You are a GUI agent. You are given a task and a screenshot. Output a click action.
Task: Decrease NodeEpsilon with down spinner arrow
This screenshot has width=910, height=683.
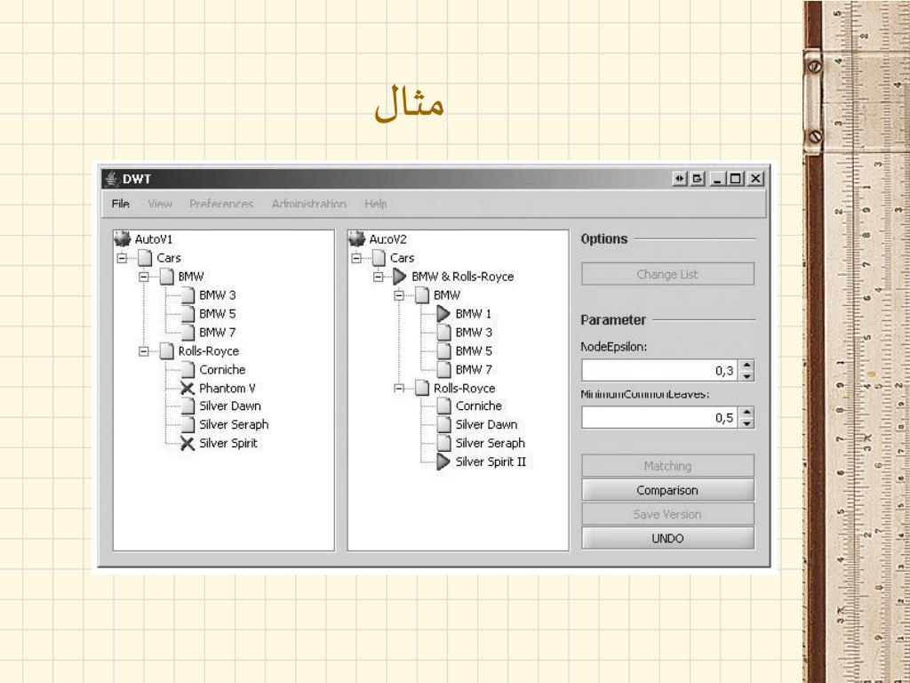coord(747,376)
